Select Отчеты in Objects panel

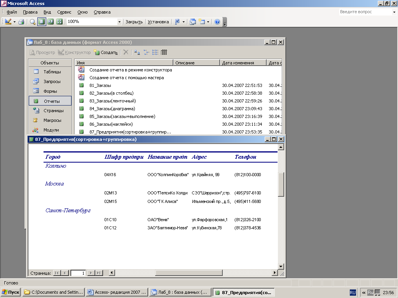coord(50,101)
